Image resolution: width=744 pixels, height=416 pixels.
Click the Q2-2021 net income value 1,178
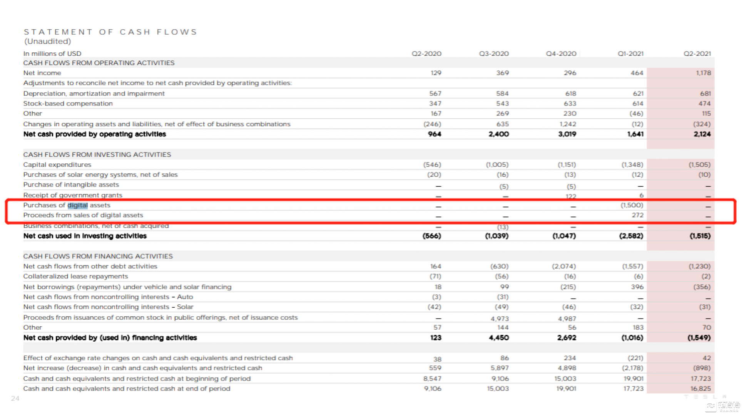703,73
